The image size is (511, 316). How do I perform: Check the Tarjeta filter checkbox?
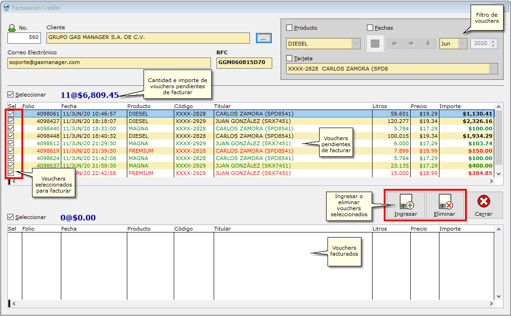click(289, 58)
